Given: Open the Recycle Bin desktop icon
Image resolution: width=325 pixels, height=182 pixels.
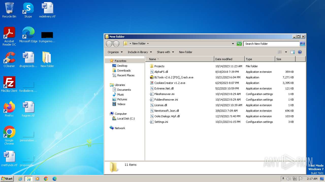Looking at the screenshot, I should tap(9, 10).
